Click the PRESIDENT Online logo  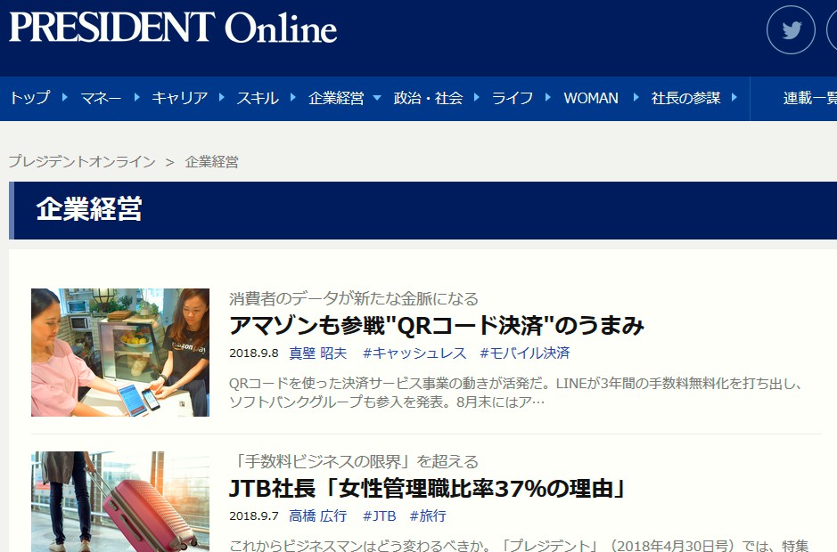click(x=173, y=28)
